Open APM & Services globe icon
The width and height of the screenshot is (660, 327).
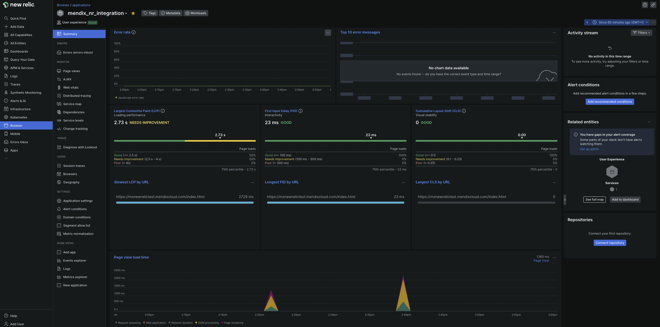(6, 68)
